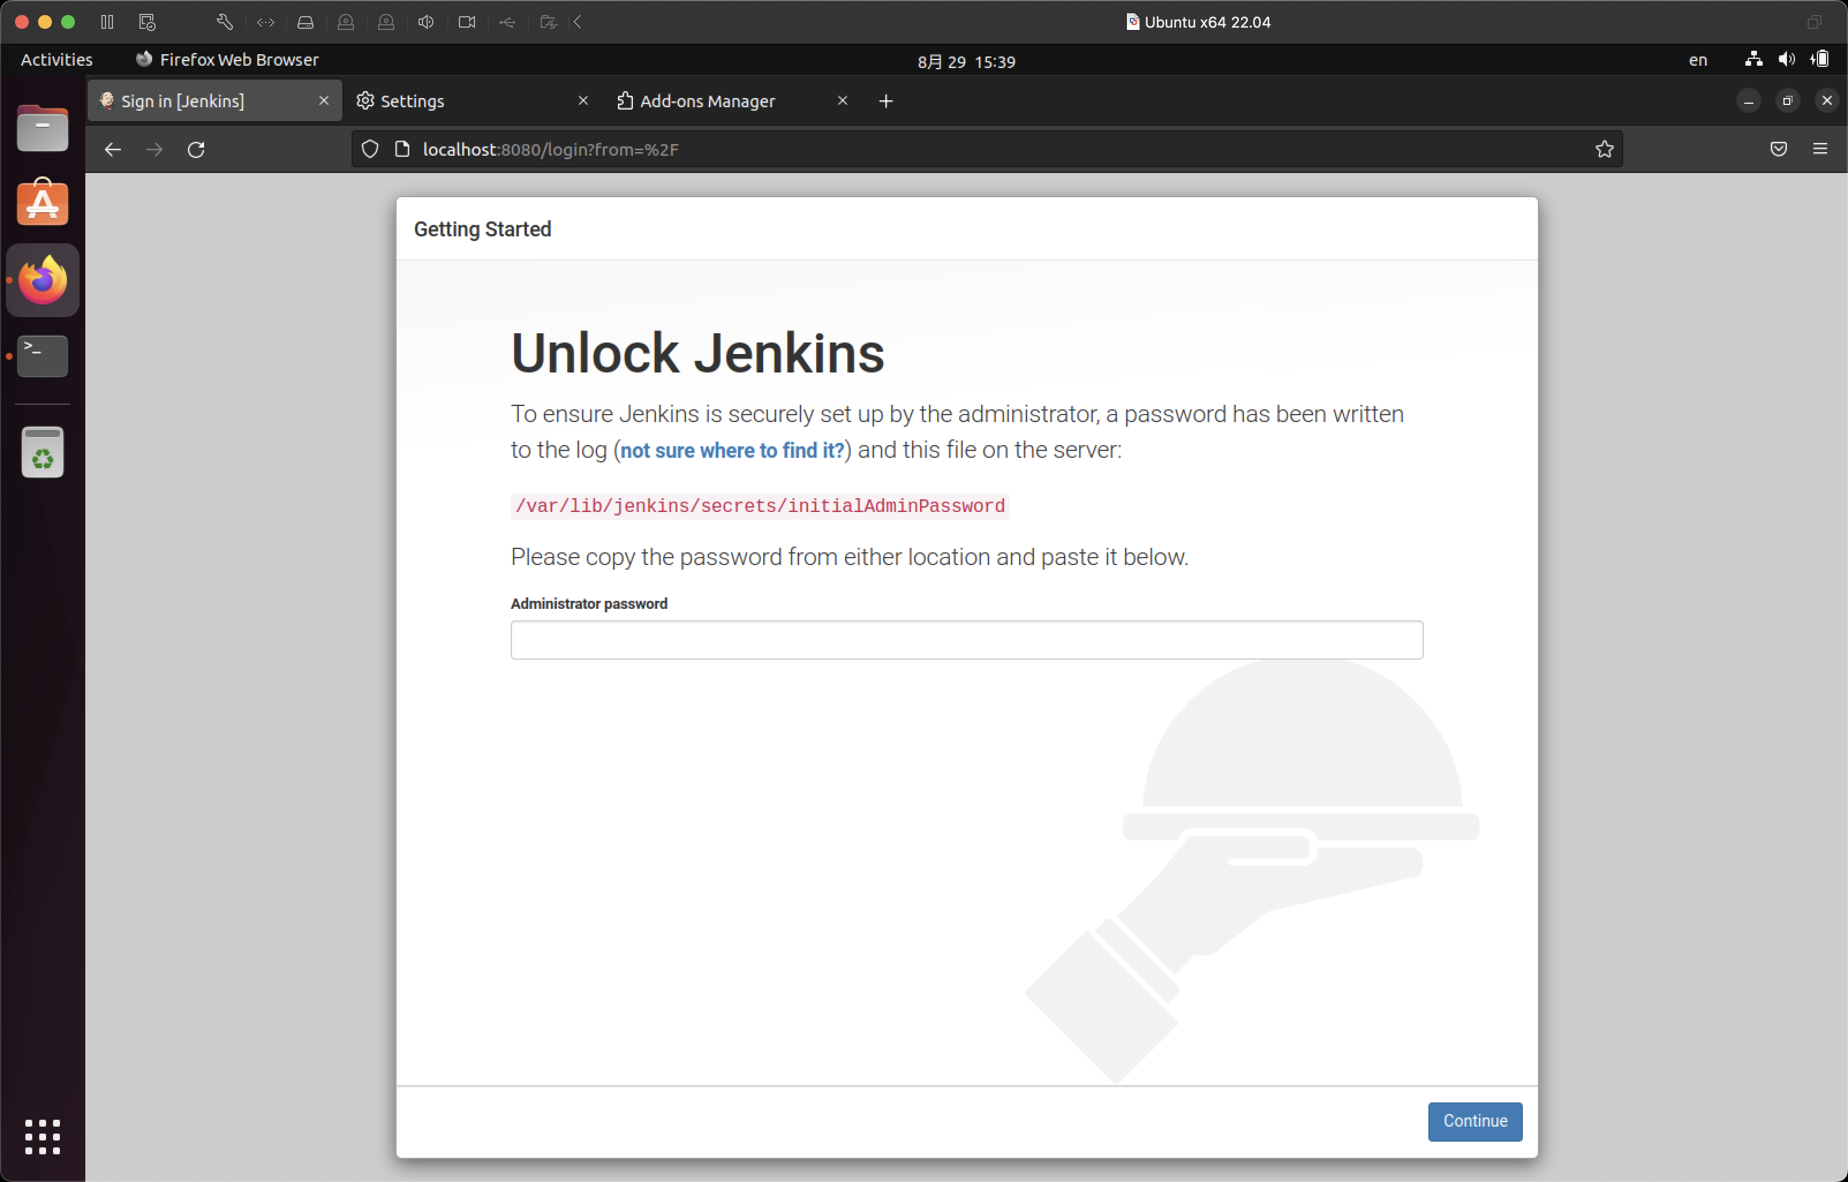The height and width of the screenshot is (1182, 1848).
Task: Bookmark this page with the star icon
Action: (1604, 149)
